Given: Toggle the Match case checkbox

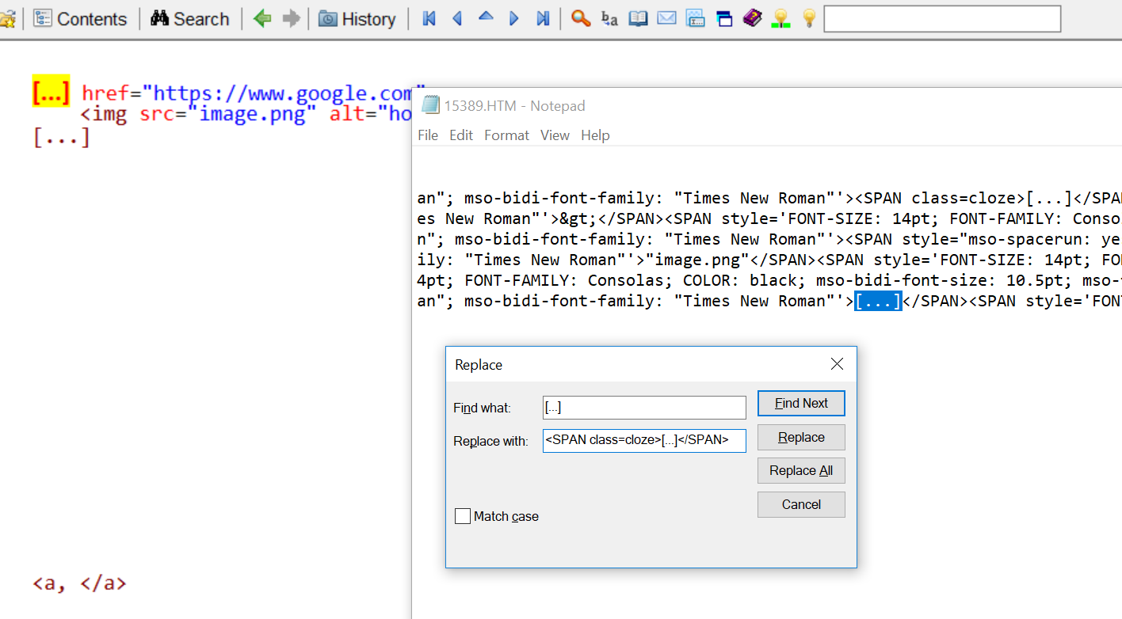Looking at the screenshot, I should click(x=463, y=516).
